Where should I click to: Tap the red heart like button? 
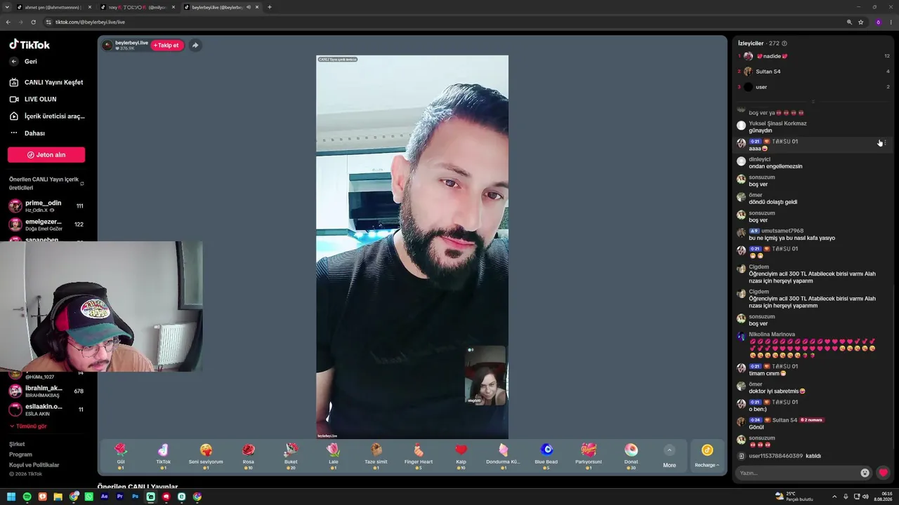(x=884, y=473)
